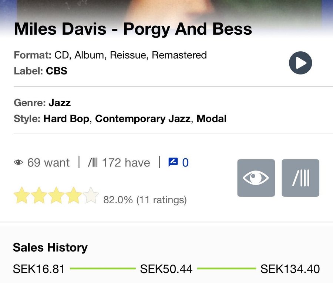Rate the release two stars
The image size is (333, 283).
pyautogui.click(x=39, y=196)
